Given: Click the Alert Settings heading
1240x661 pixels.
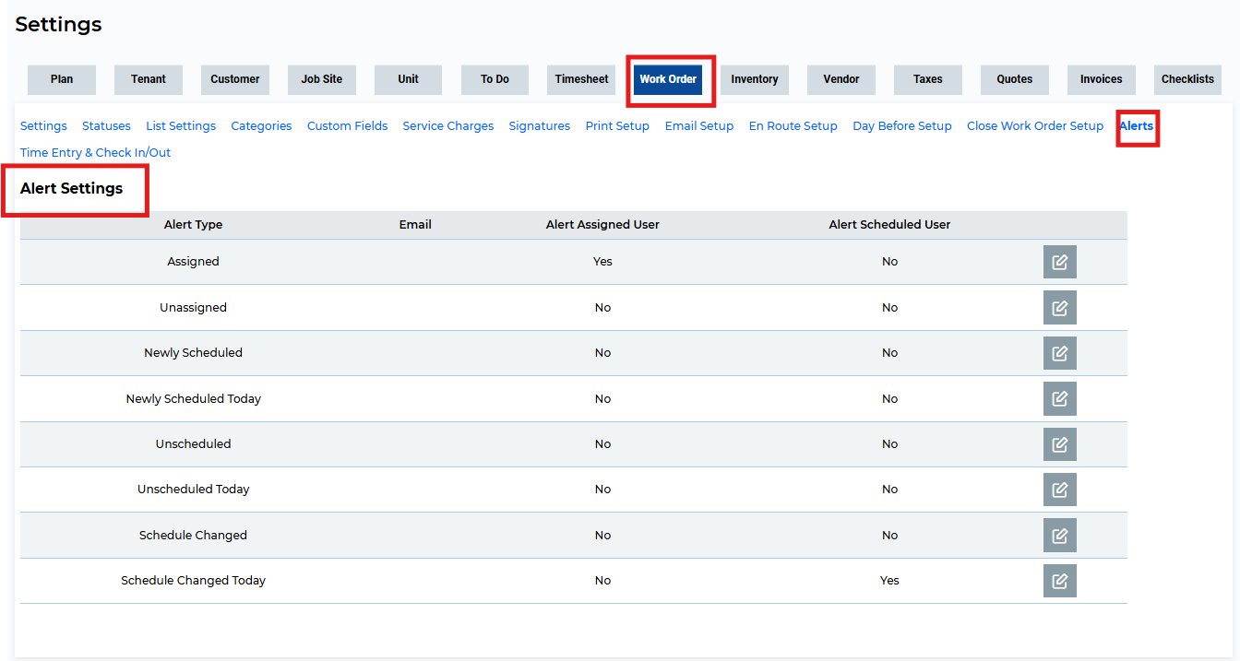Looking at the screenshot, I should pos(72,188).
